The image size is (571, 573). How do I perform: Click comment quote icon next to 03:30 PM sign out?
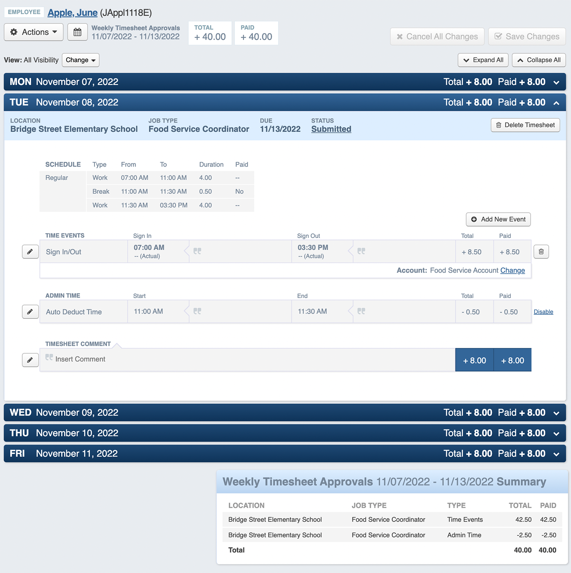click(361, 251)
